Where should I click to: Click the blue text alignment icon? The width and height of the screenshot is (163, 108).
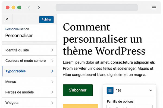(110, 90)
